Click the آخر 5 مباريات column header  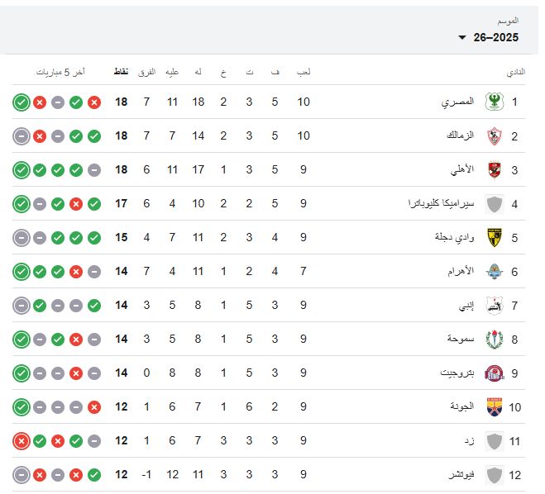tap(60, 72)
